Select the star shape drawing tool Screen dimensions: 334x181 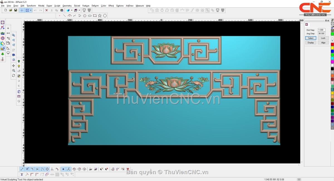[100, 16]
